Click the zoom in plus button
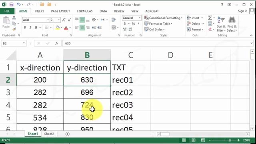 coord(238,140)
